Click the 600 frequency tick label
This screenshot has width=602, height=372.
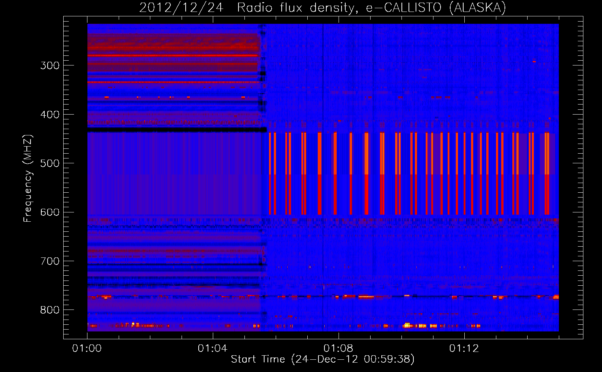click(x=50, y=212)
